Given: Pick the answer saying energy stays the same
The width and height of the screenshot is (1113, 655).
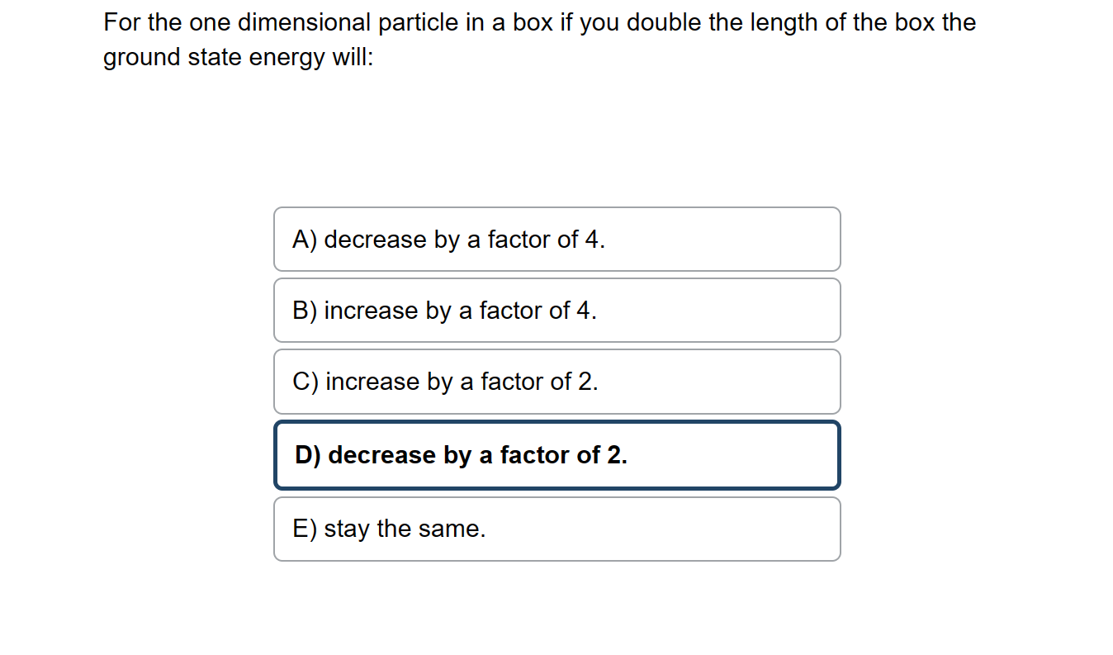Looking at the screenshot, I should point(556,529).
